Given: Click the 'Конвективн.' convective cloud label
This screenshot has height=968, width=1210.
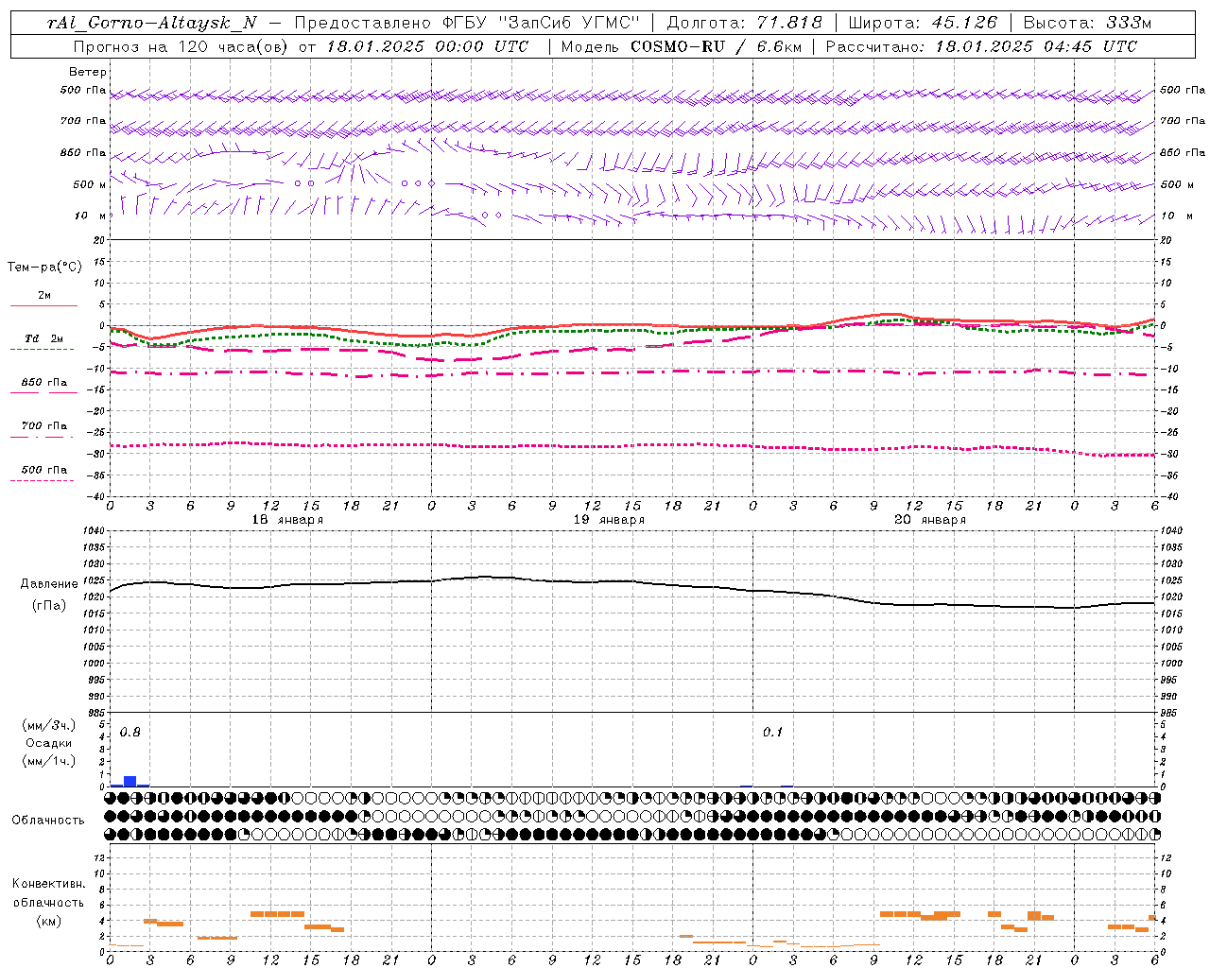Looking at the screenshot, I should tap(49, 884).
